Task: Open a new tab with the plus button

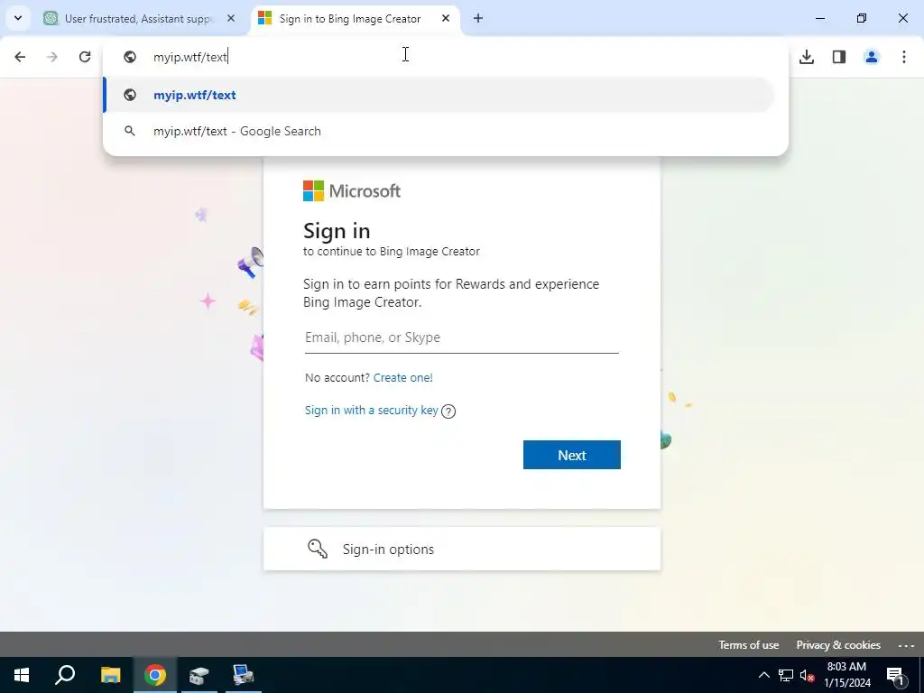Action: coord(478,18)
